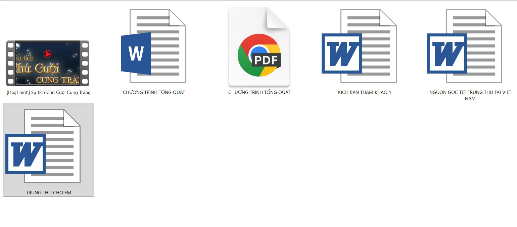Click the file name under the PDF icon

[259, 92]
